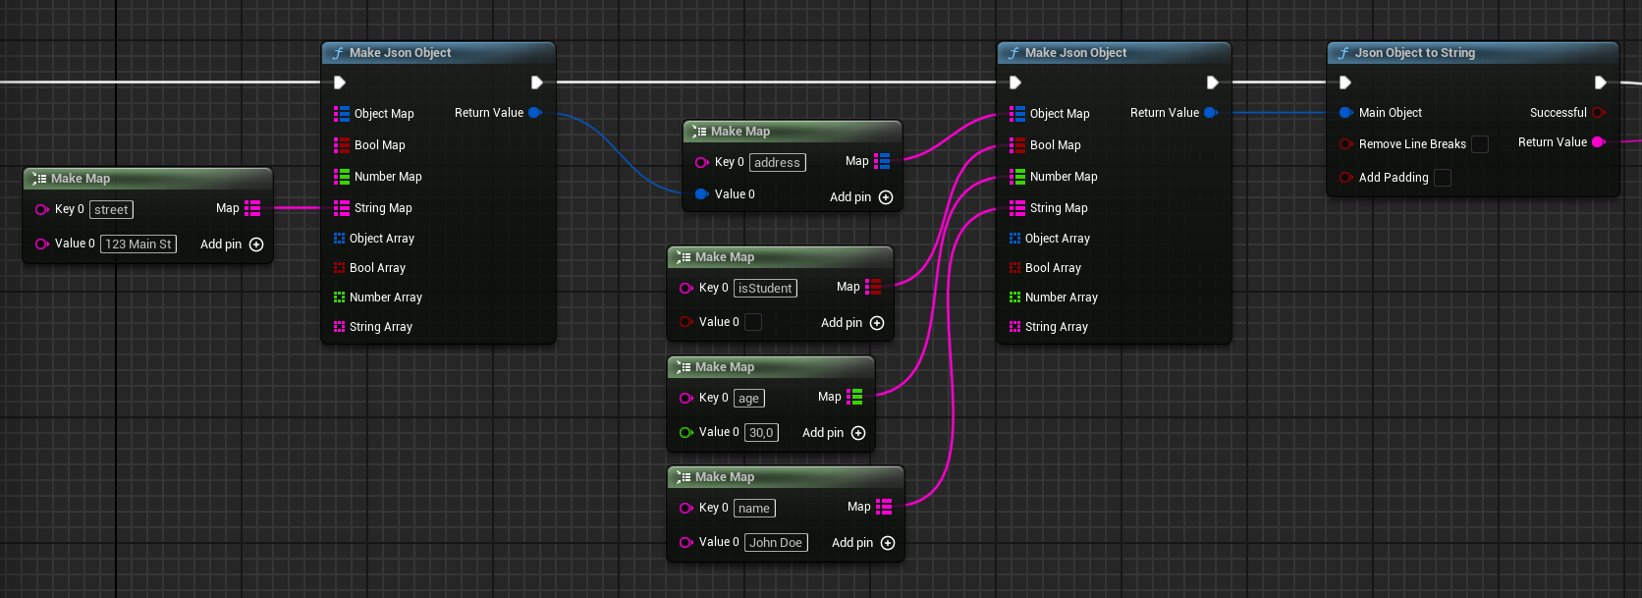Screen dimensions: 1642x598
Task: Select Make Json Object title of node fed by street map
Action: point(400,53)
